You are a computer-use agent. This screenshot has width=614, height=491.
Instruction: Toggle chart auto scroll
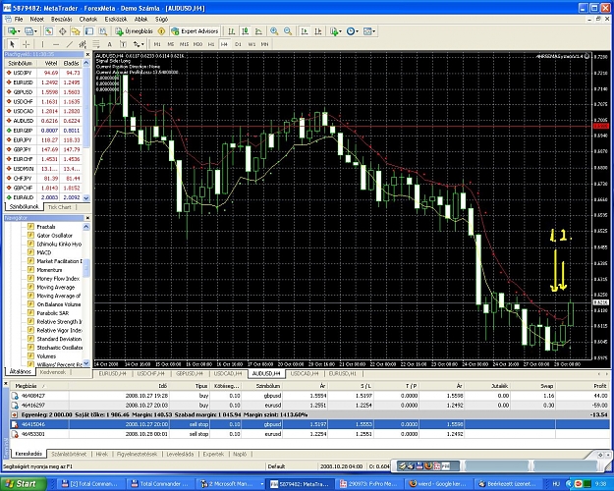click(305, 31)
